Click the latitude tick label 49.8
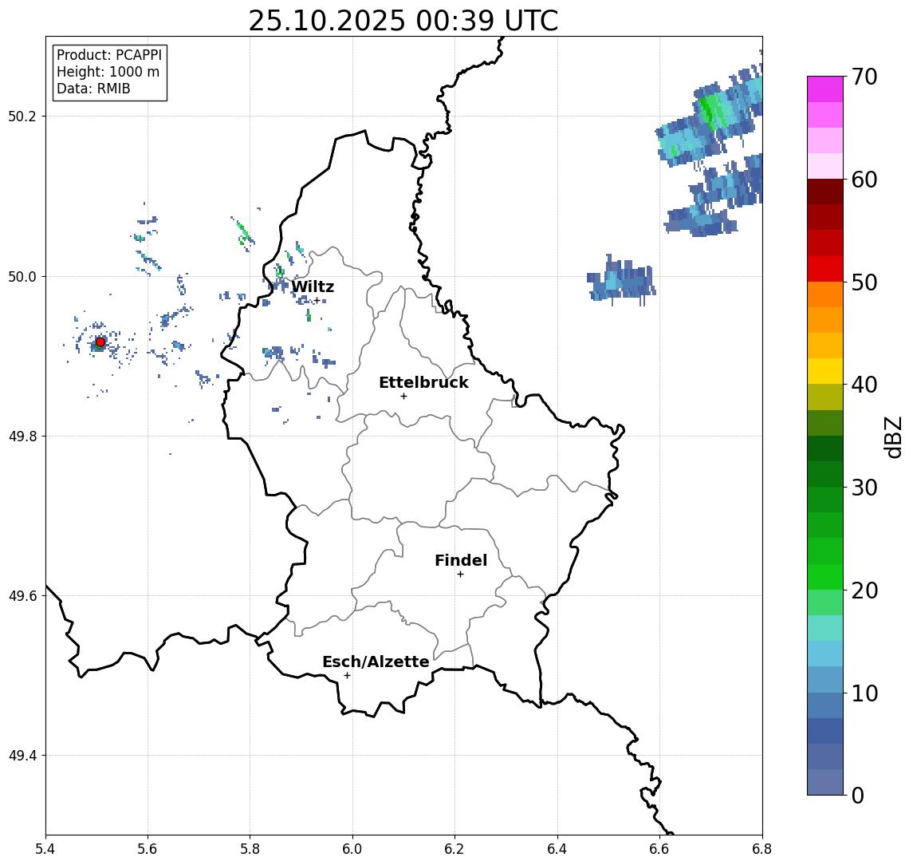The image size is (913, 865). (22, 436)
